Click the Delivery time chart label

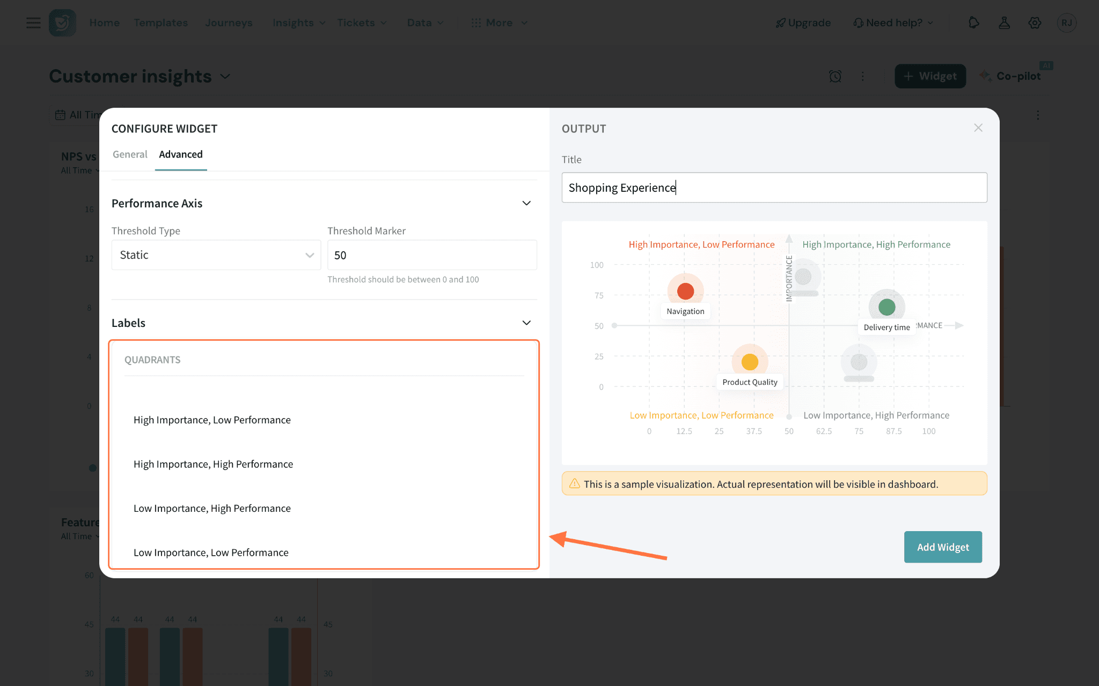click(x=886, y=327)
